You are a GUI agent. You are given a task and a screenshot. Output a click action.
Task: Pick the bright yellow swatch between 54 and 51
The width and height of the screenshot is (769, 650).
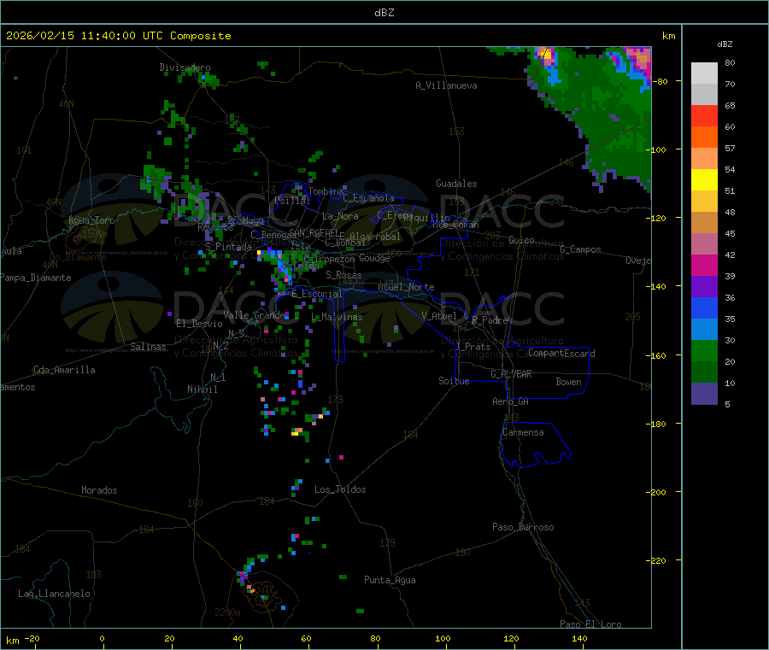(704, 180)
